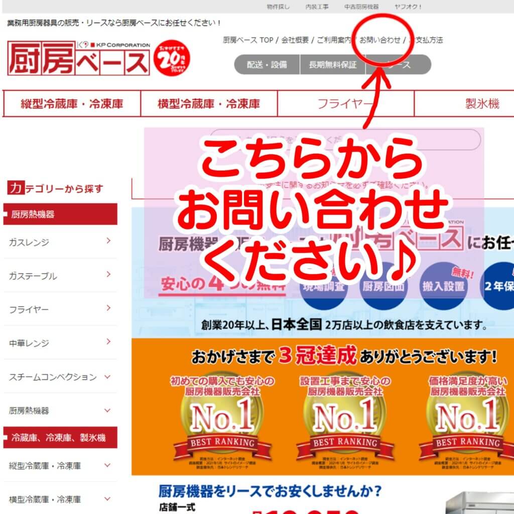
Task: Click the 搬入設置 blue circle badge
Action: (444, 286)
